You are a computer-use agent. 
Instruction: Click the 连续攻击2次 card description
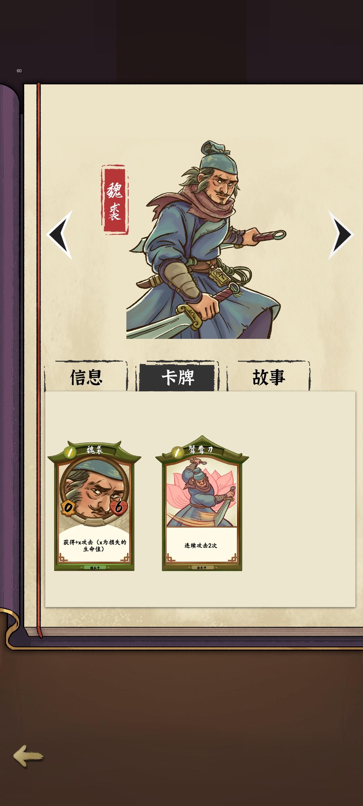pyautogui.click(x=201, y=545)
